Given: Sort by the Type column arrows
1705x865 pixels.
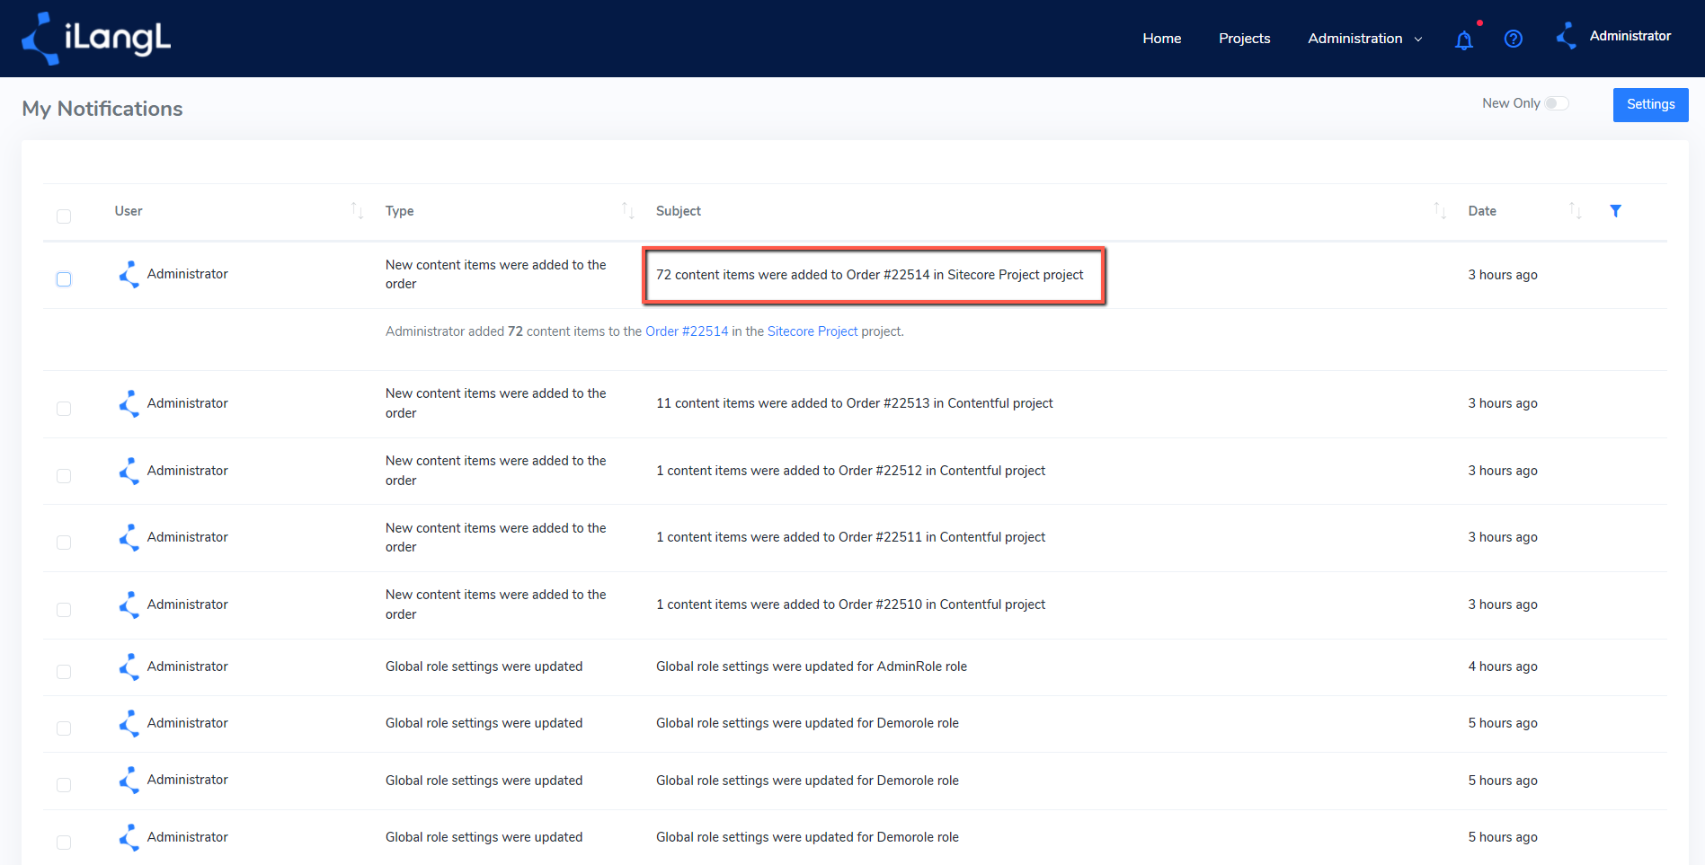Looking at the screenshot, I should point(627,211).
